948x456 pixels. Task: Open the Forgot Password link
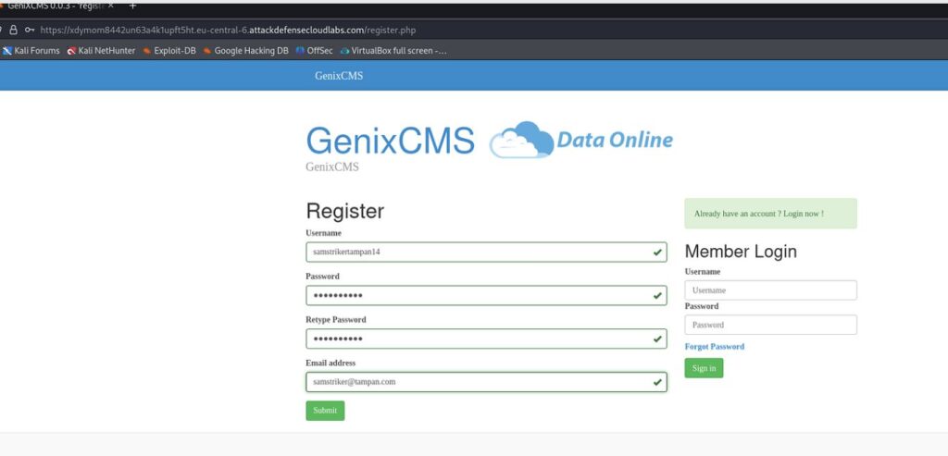[714, 347]
